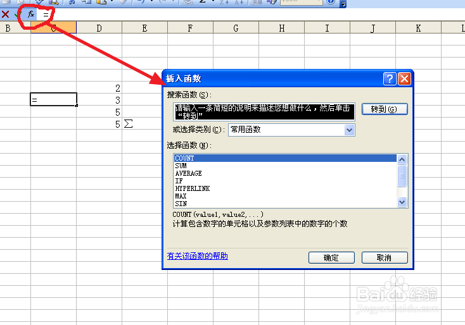The height and width of the screenshot is (325, 465).
Task: Select SUM in the function list
Action: click(285, 166)
